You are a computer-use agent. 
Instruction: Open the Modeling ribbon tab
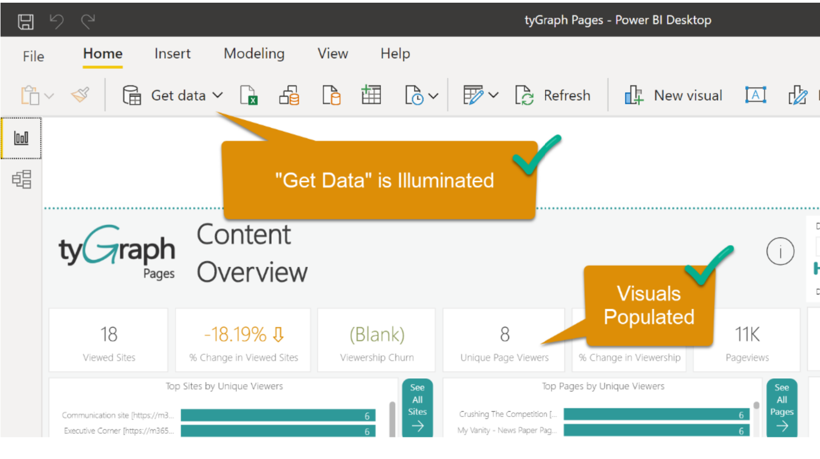click(x=254, y=54)
